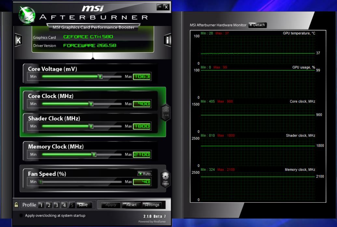The image size is (337, 227).
Task: Click the Apply button
Action: pos(111,205)
